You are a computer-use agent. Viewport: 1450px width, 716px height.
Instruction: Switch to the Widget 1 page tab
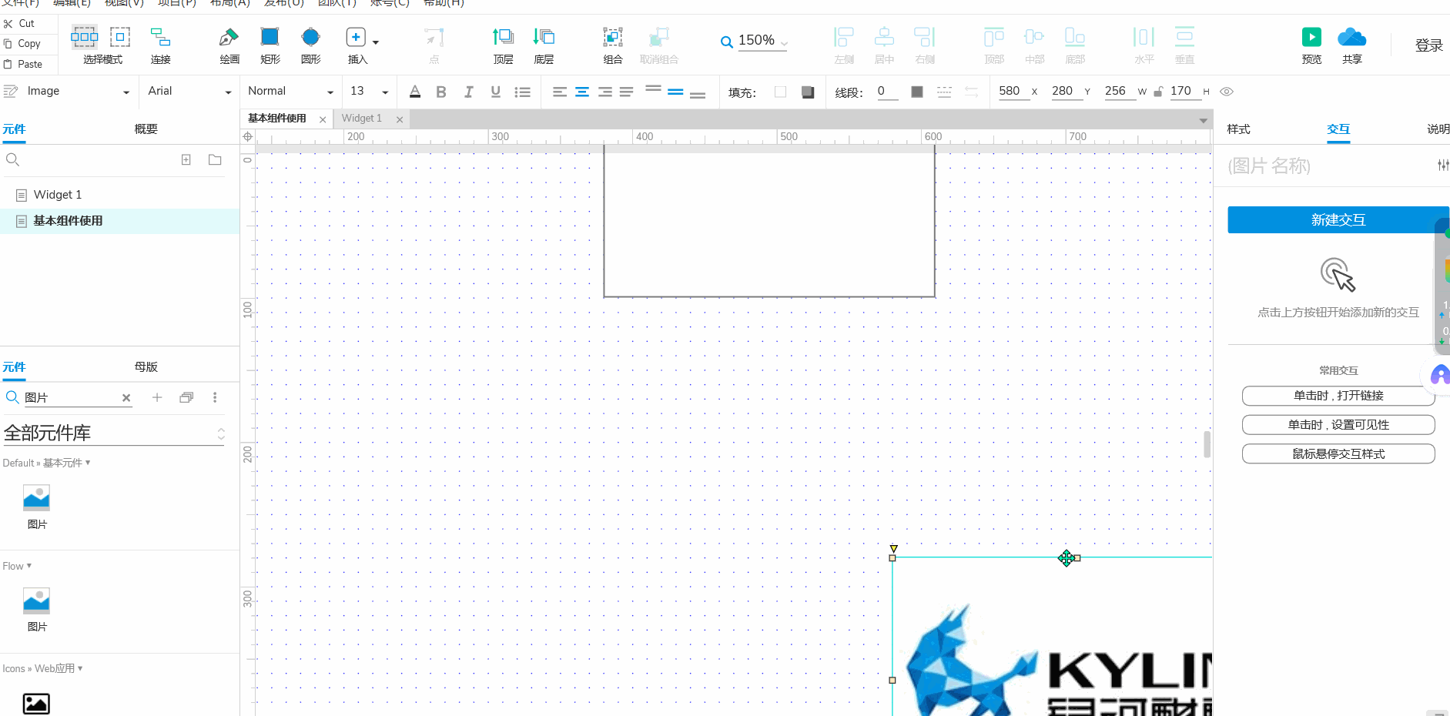coord(362,119)
